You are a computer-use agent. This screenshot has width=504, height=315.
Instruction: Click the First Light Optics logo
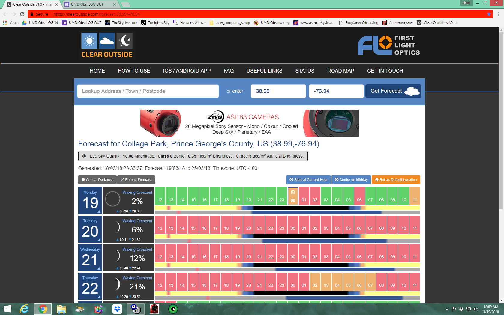(x=388, y=45)
